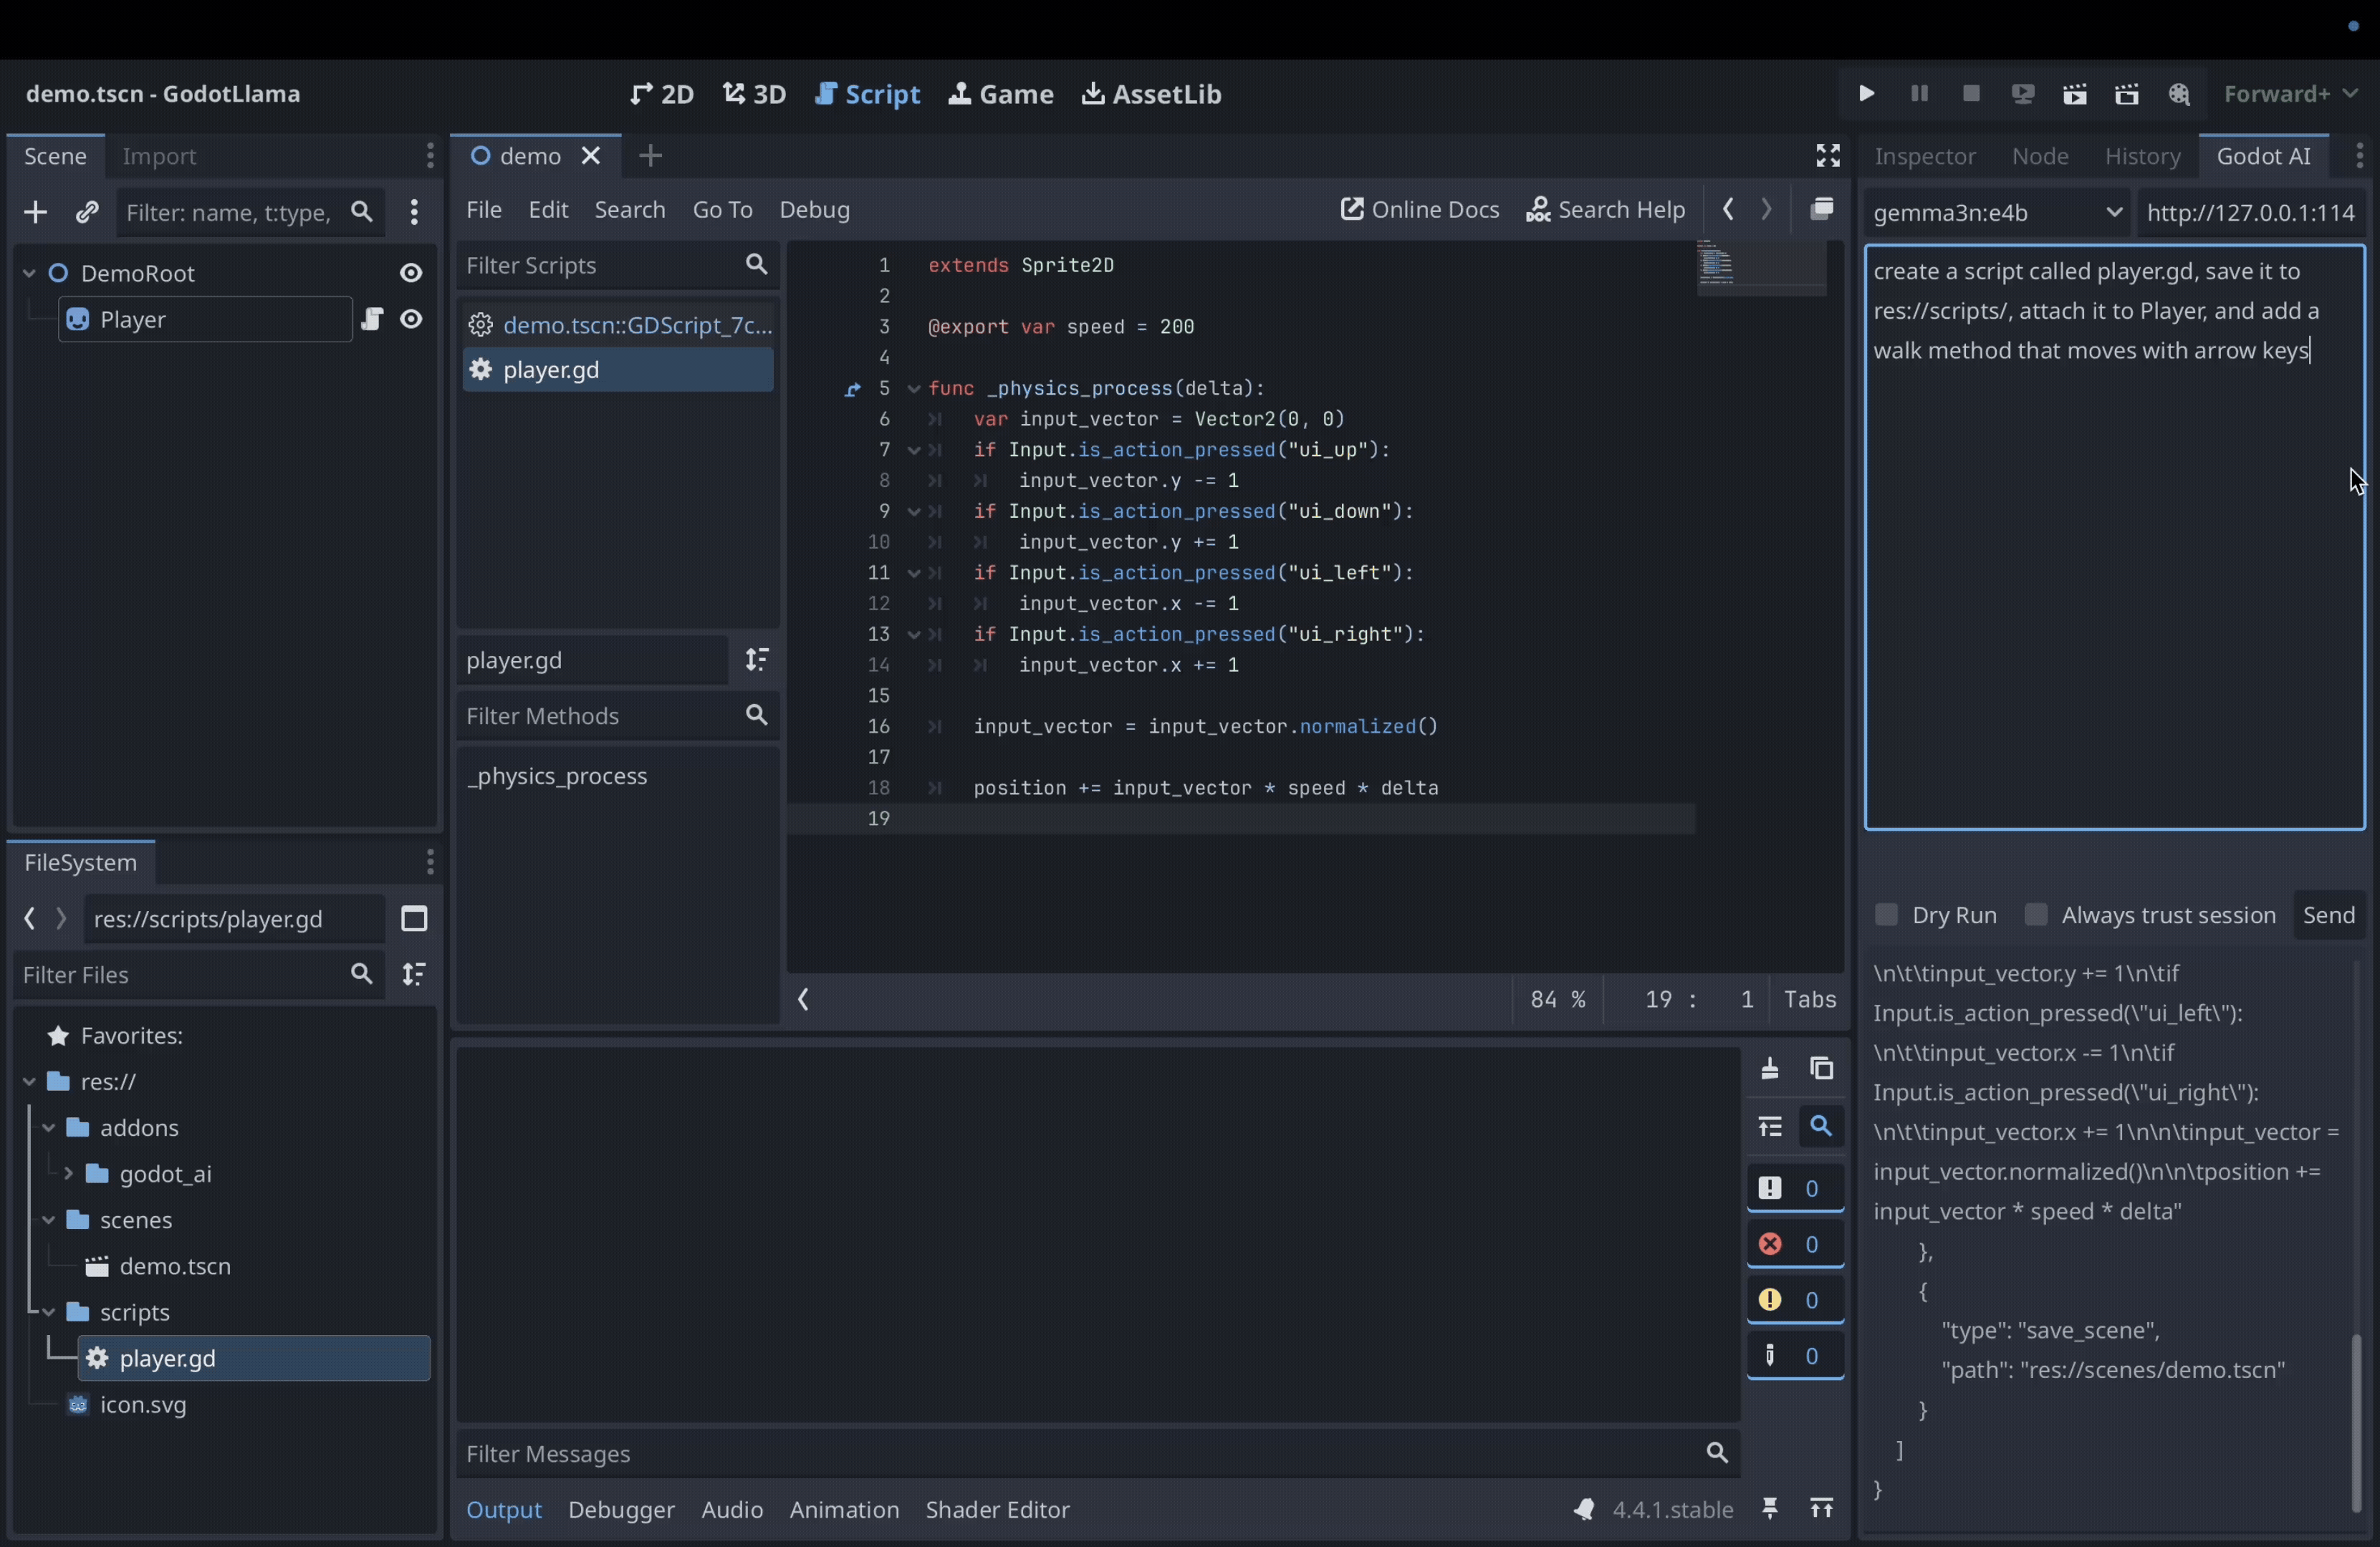Open Movie Maker mode icon
The image size is (2380, 1547).
point(2179,94)
